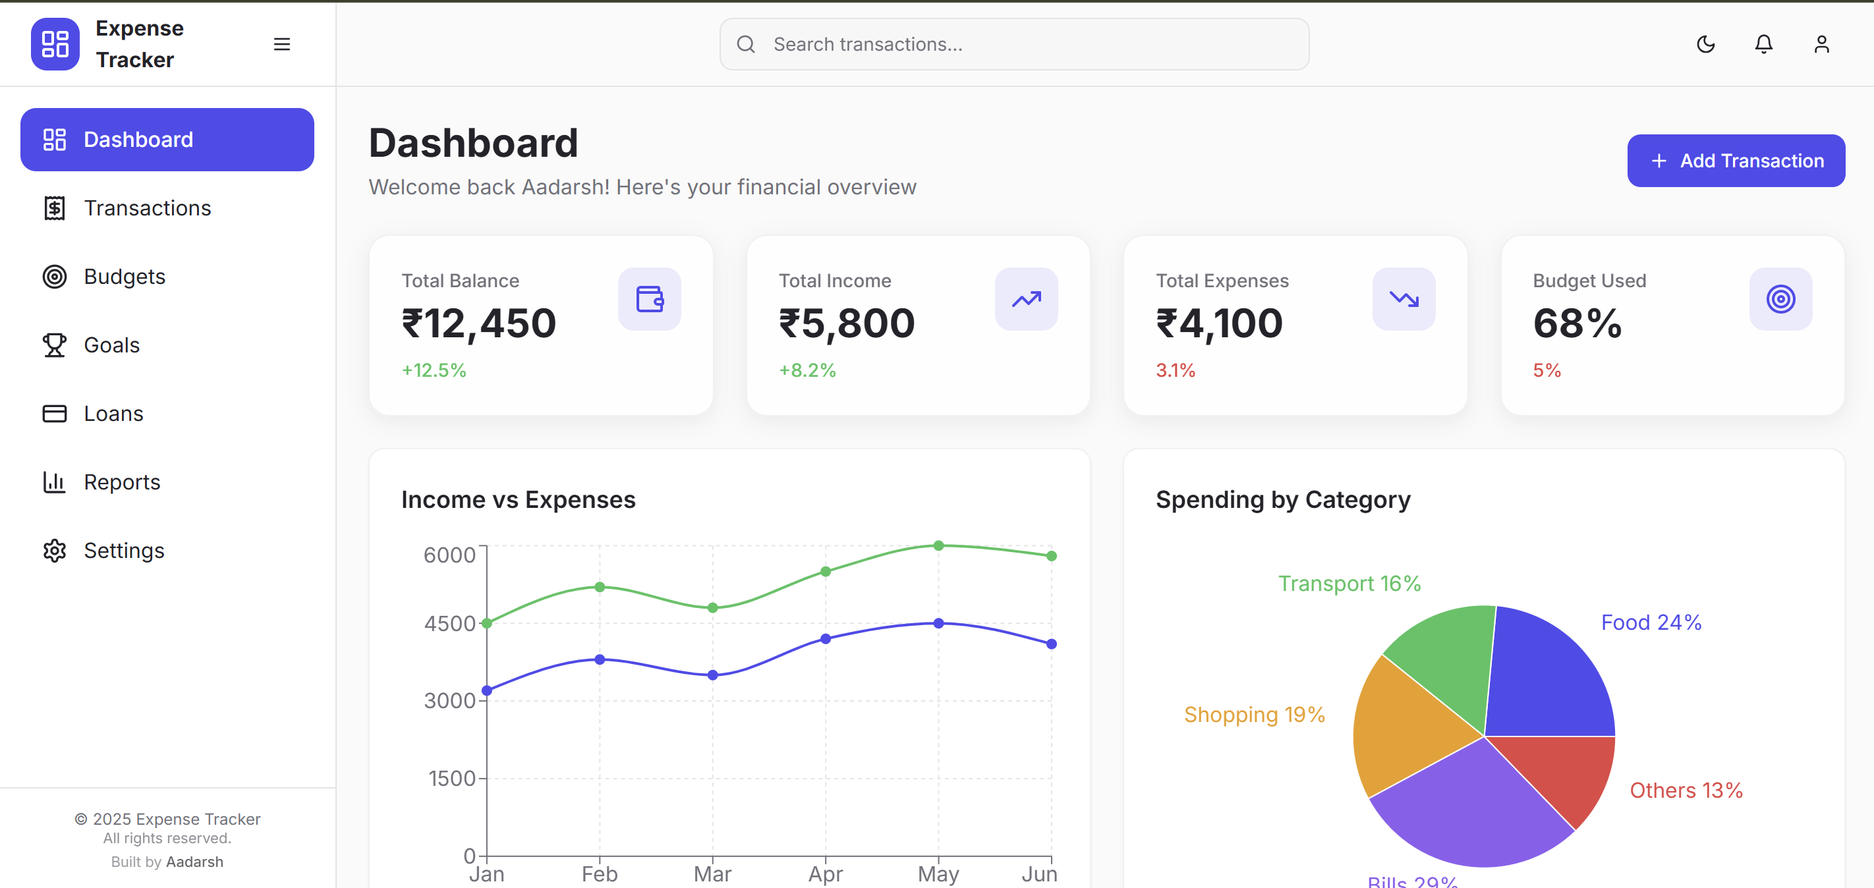Viewport: 1874px width, 888px height.
Task: Click green income data point for May
Action: point(938,545)
